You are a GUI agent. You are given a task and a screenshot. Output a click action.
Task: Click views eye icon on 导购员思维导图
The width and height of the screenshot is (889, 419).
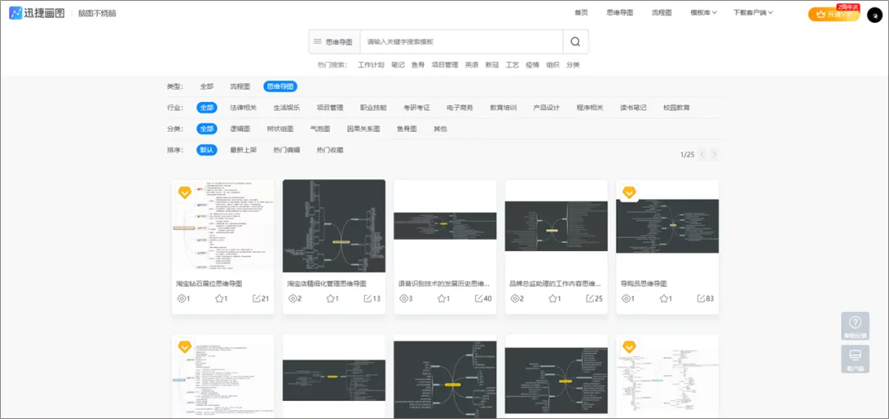point(626,298)
